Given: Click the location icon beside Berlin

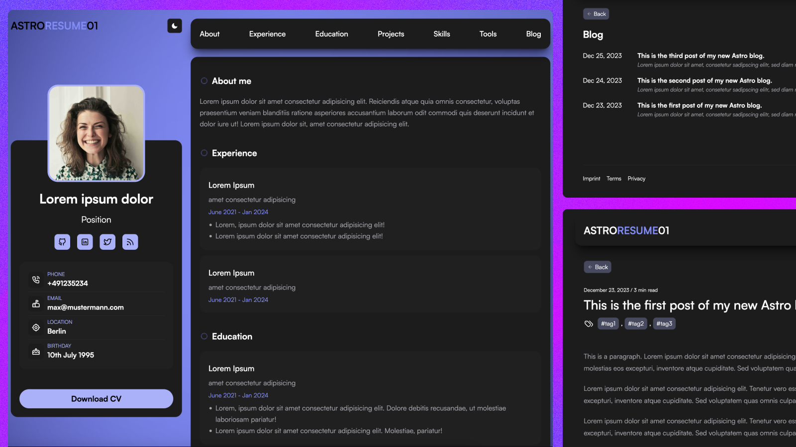Looking at the screenshot, I should [x=36, y=327].
